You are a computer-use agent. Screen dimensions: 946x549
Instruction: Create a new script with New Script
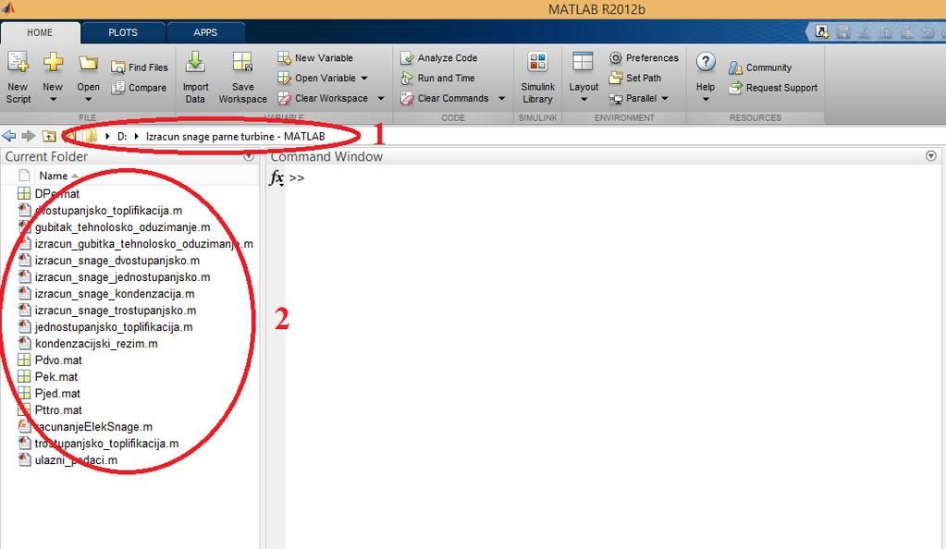[18, 78]
